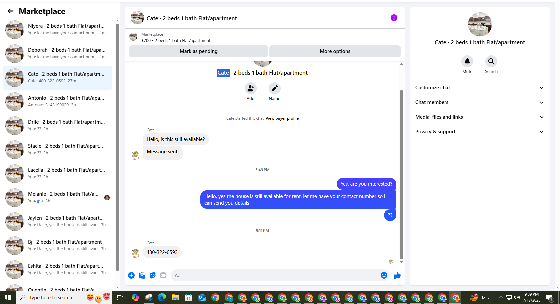560x304 pixels.
Task: Open more actions with the plus icon
Action: pyautogui.click(x=131, y=275)
